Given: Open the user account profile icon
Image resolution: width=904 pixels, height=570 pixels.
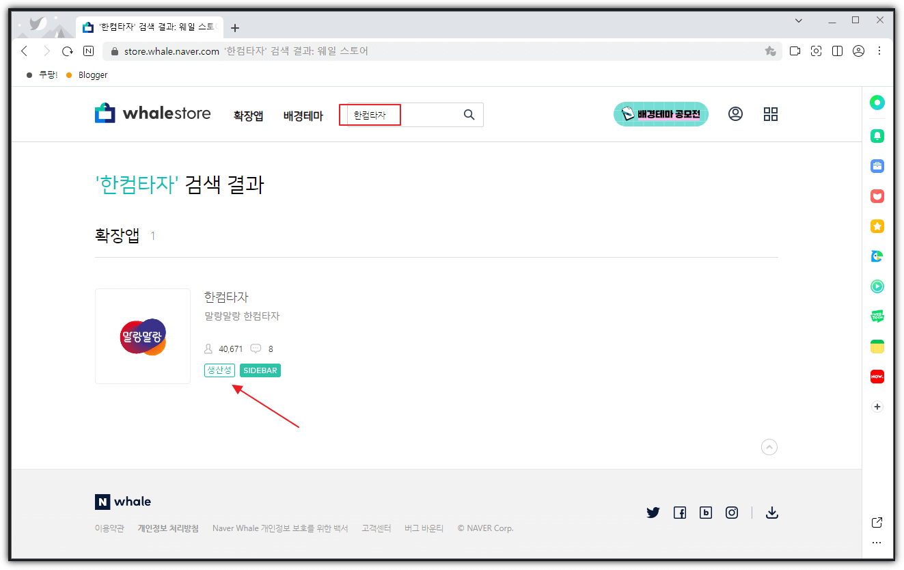Looking at the screenshot, I should click(735, 114).
